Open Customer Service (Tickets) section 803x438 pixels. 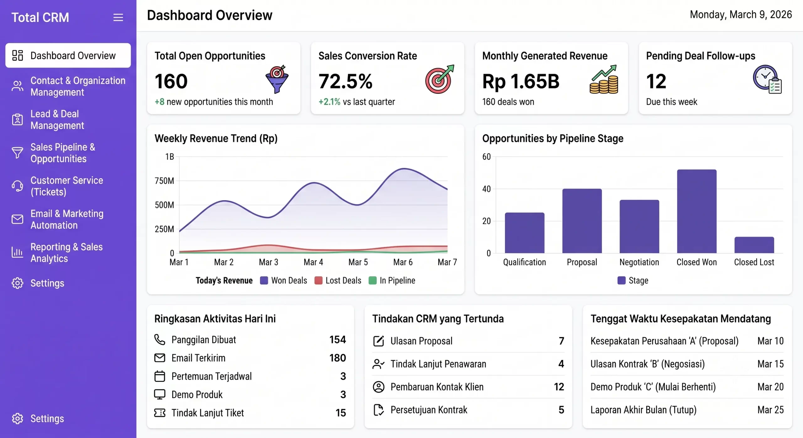pos(68,186)
